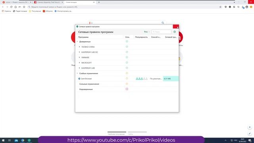The width and height of the screenshot is (254, 143).
Task: Go to the browser home page
Action: coord(15,7)
